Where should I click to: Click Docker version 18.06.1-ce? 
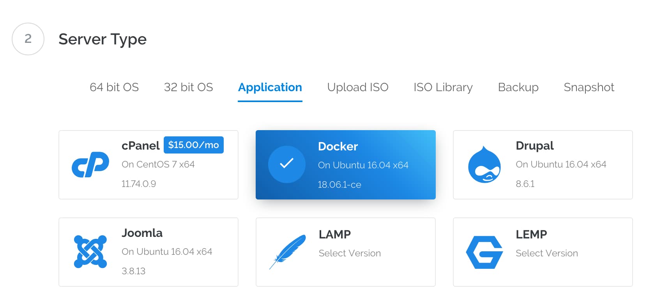[339, 185]
